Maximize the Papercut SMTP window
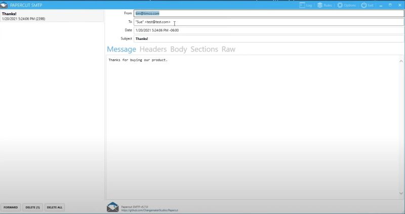405x214 pixels. point(390,5)
